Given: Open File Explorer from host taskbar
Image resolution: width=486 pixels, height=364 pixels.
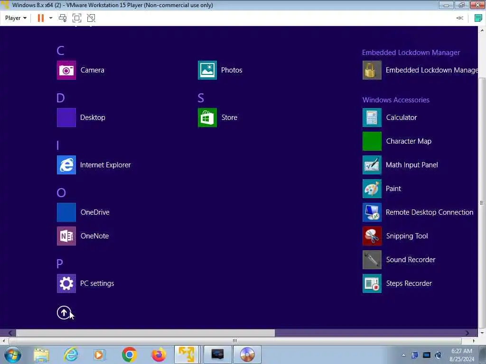Looking at the screenshot, I should (x=41, y=355).
